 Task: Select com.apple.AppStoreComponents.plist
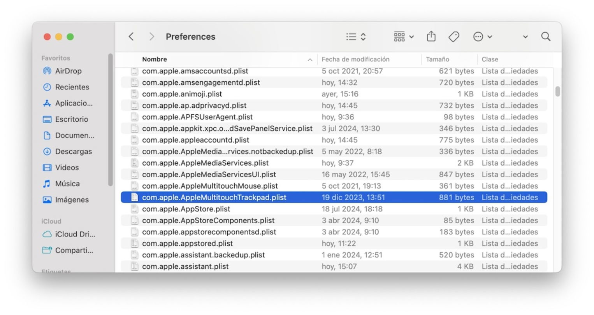pos(334,220)
